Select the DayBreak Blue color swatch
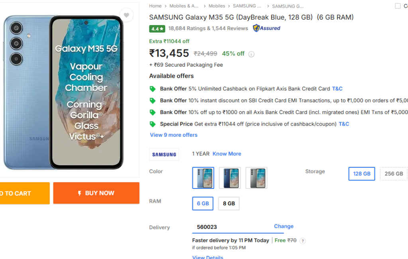The height and width of the screenshot is (259, 408). pyautogui.click(x=203, y=178)
